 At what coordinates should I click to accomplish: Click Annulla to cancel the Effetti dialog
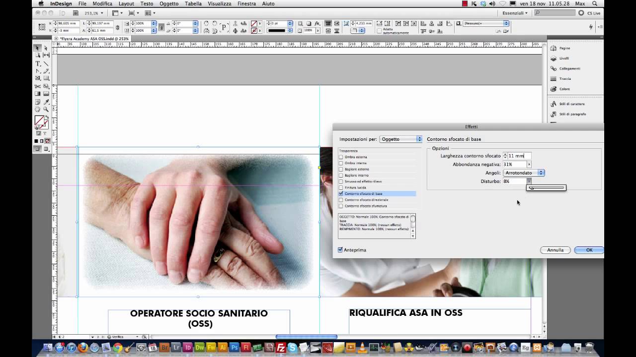coord(555,250)
